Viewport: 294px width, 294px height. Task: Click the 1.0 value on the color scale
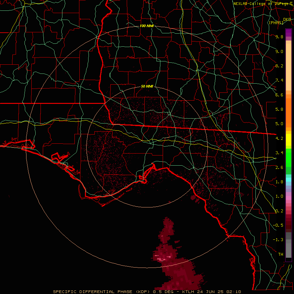279,196
